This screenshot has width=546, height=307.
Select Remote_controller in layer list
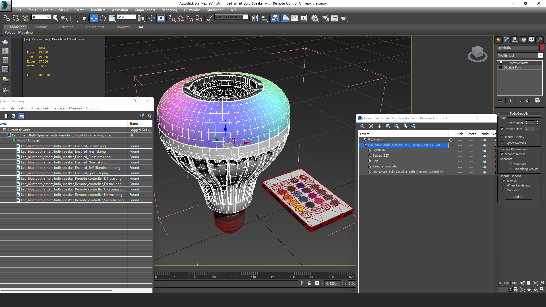click(385, 166)
